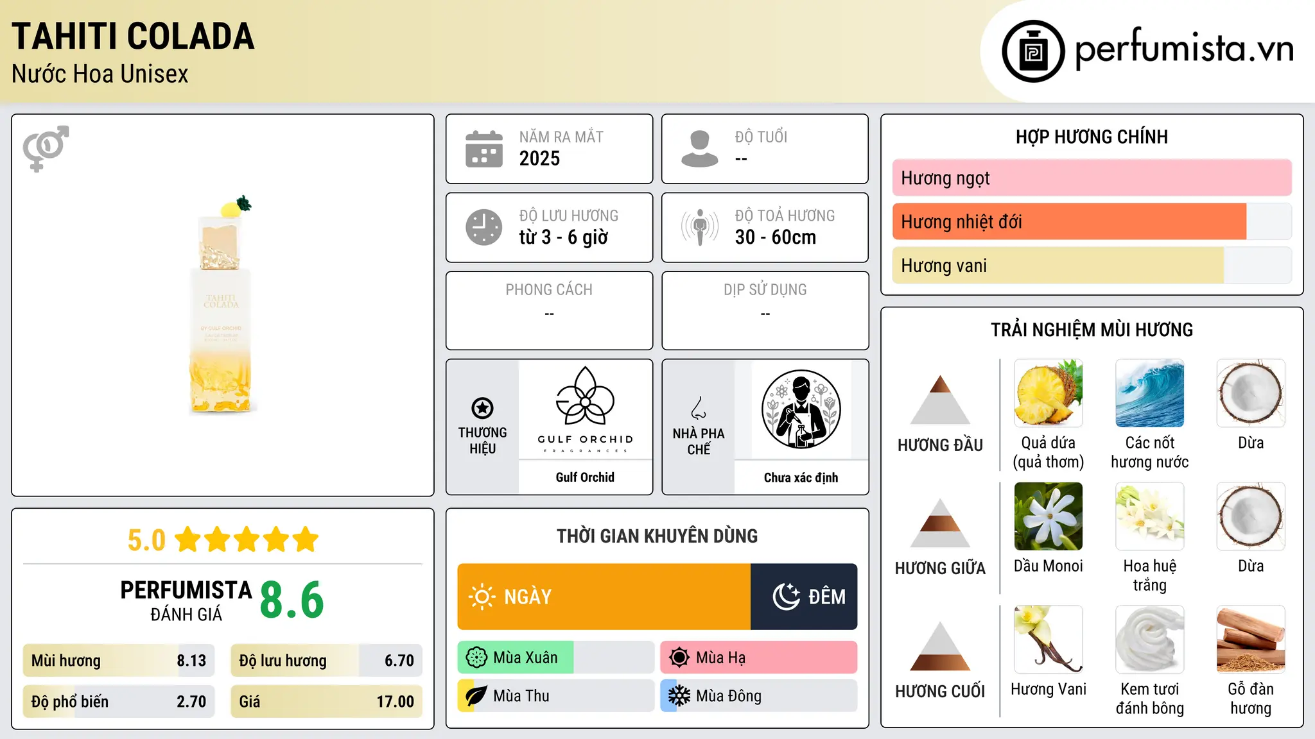Click the Thời gian khuyên dùng heading
This screenshot has height=739, width=1315.
(657, 536)
